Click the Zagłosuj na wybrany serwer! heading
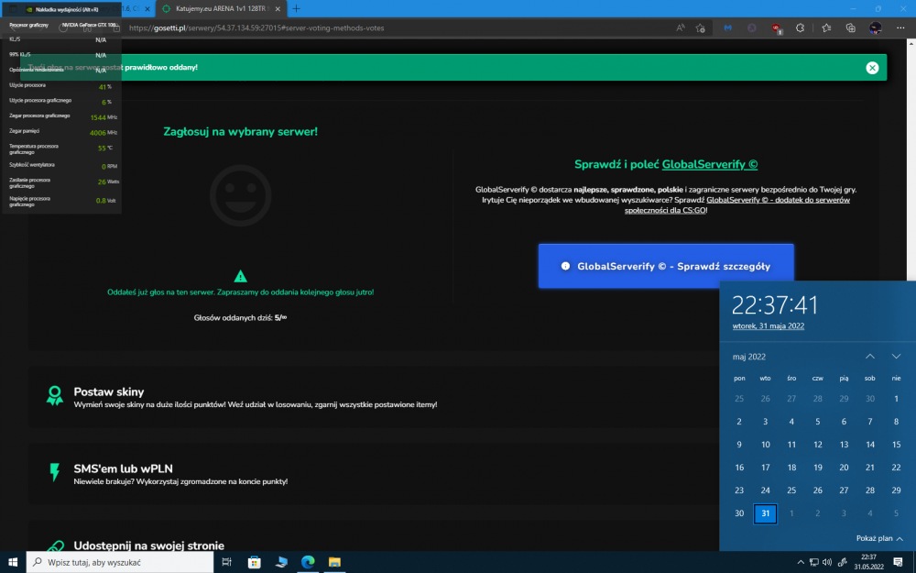916x573 pixels. coord(240,131)
